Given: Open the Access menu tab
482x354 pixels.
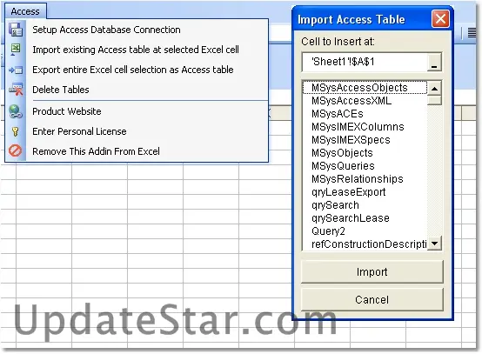Looking at the screenshot, I should 25,11.
